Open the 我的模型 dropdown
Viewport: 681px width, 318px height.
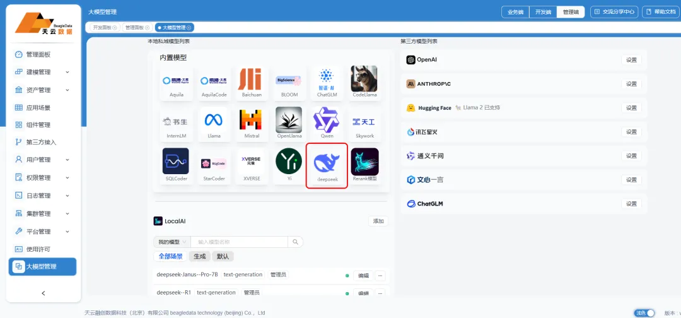tap(172, 242)
